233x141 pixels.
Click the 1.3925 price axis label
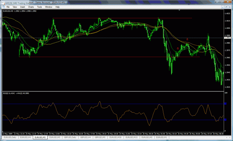click(227, 87)
